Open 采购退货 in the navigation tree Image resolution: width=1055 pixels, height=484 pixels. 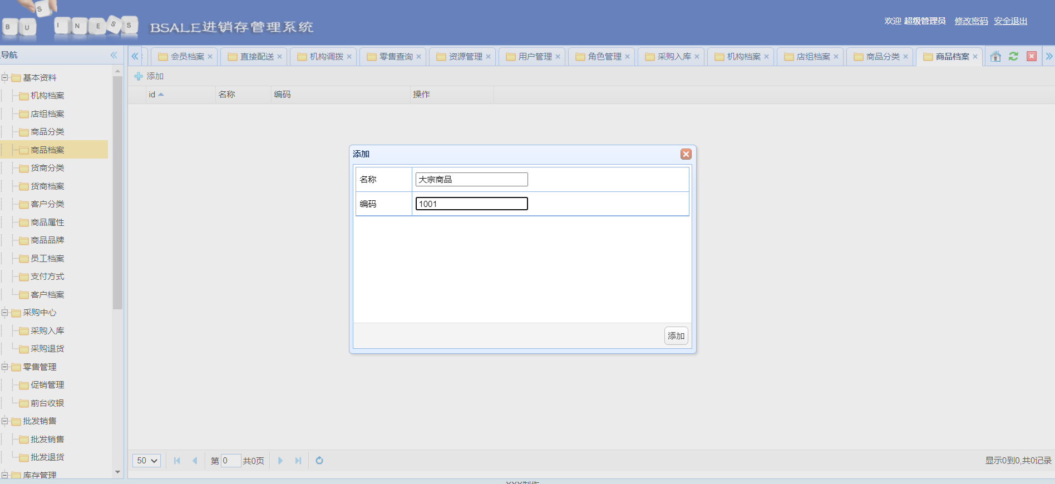point(47,349)
